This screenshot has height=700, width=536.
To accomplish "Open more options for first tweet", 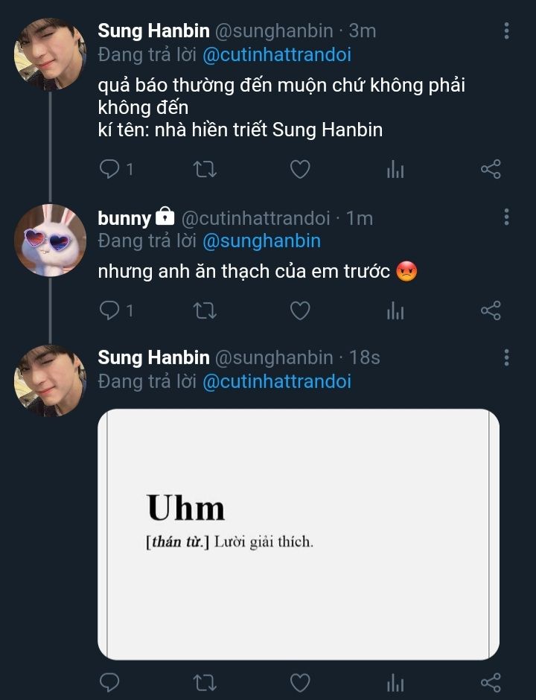I will (506, 31).
